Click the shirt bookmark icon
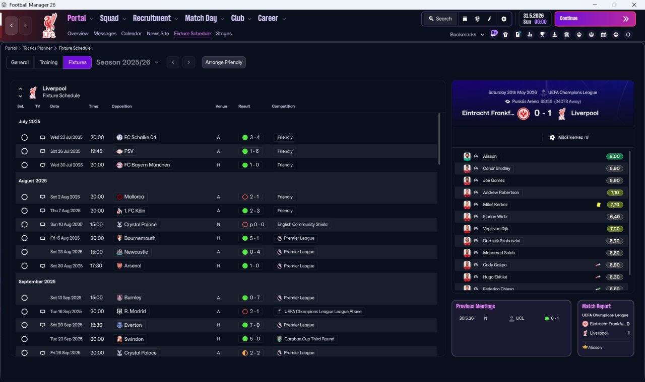 pos(505,35)
